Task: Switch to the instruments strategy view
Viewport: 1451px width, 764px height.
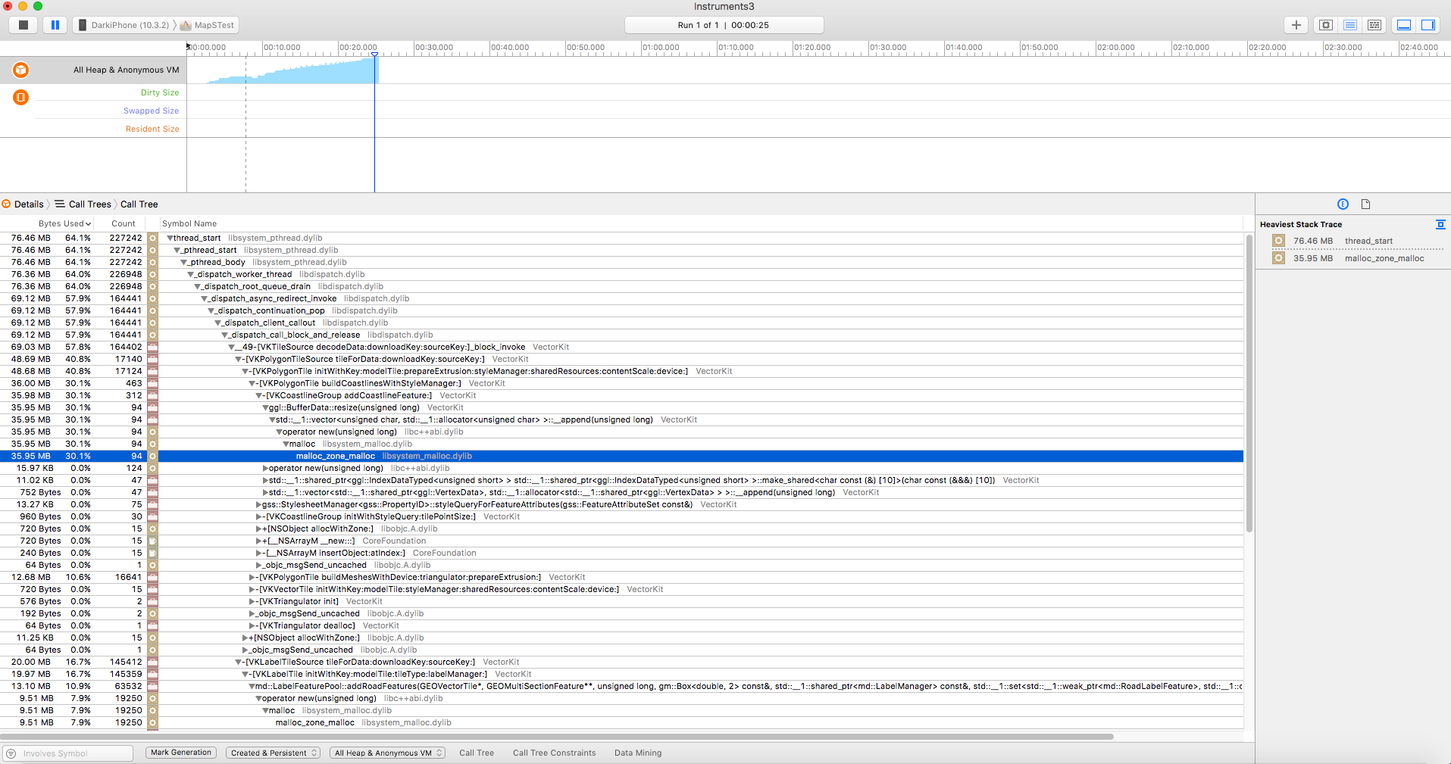Action: click(1349, 25)
